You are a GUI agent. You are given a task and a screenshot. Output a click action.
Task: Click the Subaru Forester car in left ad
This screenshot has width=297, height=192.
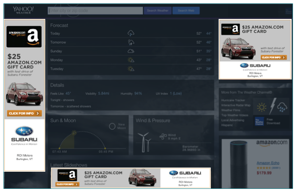[24, 94]
